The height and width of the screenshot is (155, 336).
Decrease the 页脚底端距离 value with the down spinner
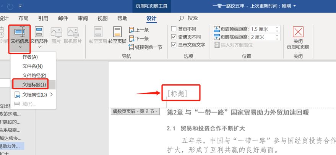point(277,39)
